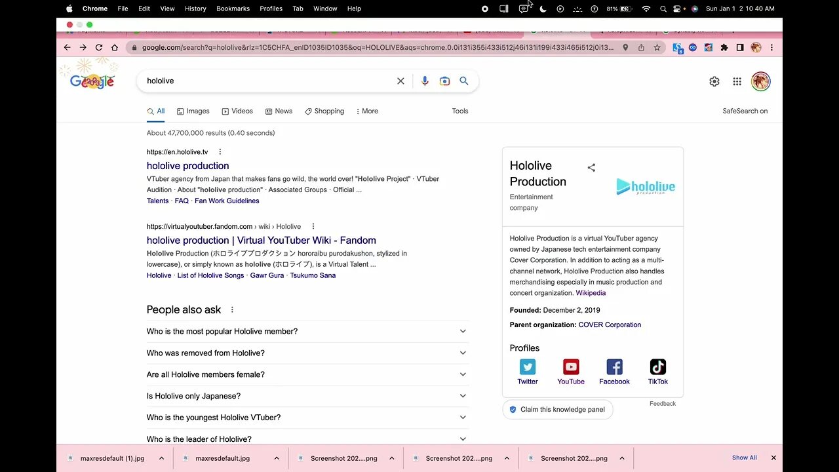This screenshot has width=839, height=472.
Task: Open the 'hololive production' result link
Action: [188, 166]
